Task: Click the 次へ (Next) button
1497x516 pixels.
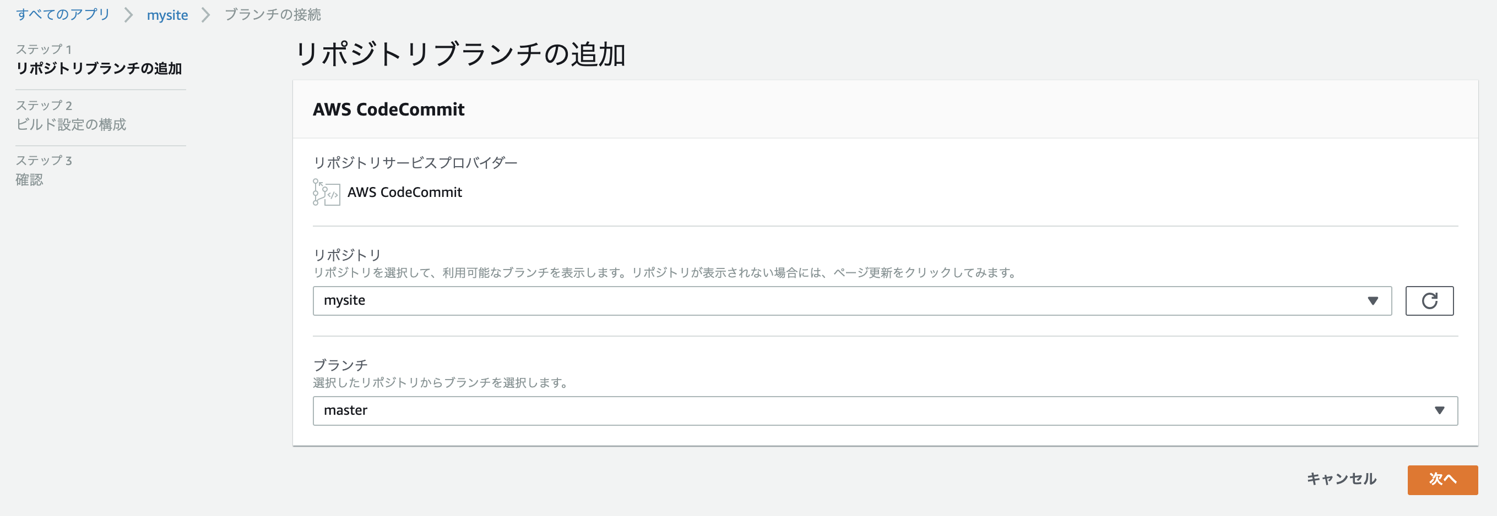Action: tap(1442, 480)
